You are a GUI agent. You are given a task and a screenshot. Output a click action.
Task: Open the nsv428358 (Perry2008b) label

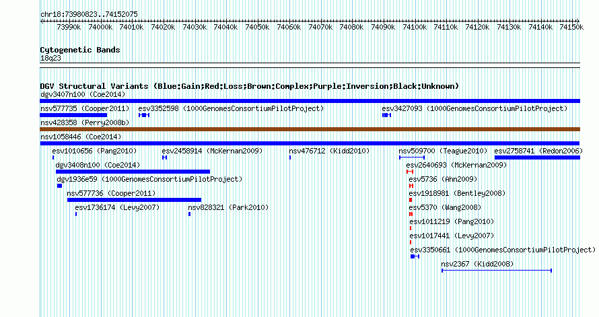pyautogui.click(x=85, y=122)
